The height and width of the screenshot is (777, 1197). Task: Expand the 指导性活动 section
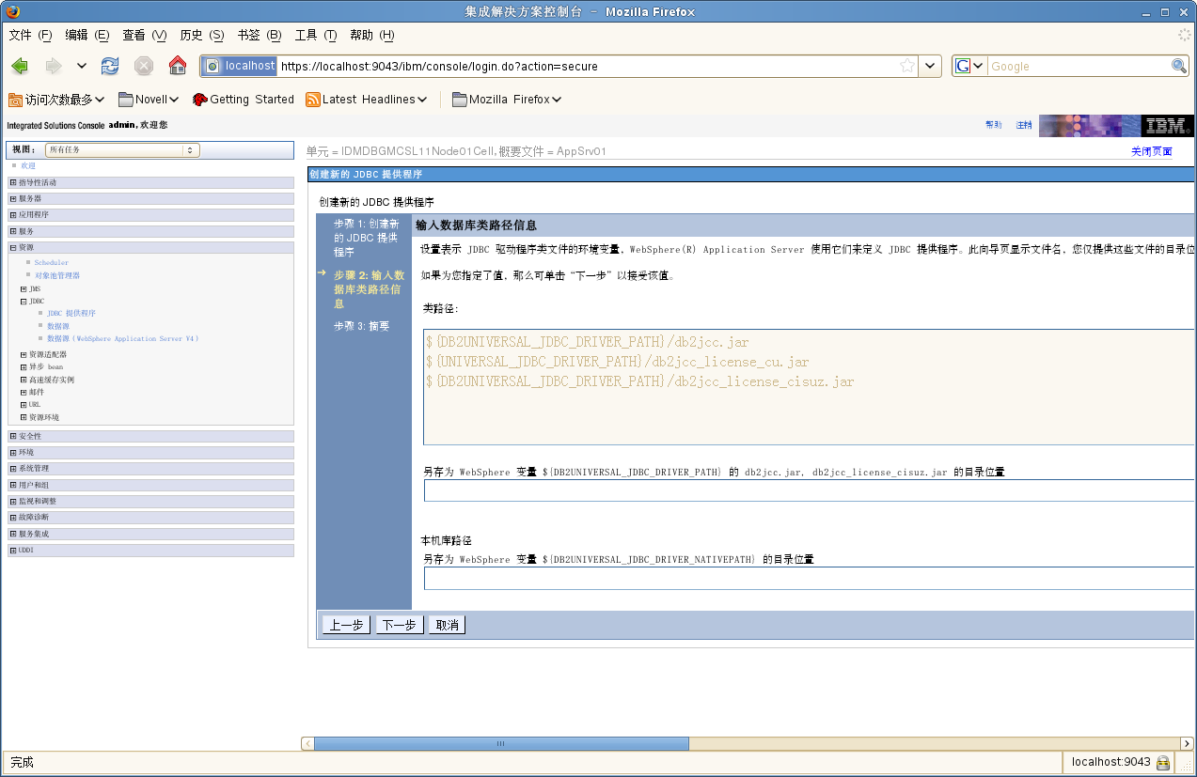pyautogui.click(x=13, y=182)
